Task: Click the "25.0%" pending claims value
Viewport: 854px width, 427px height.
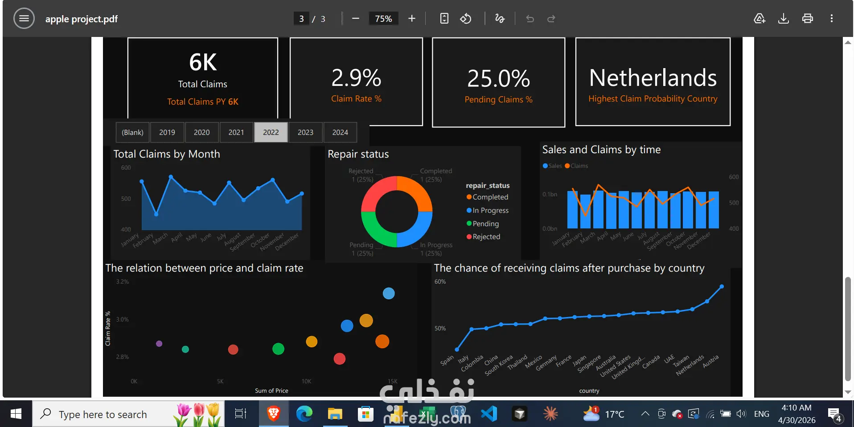Action: click(499, 78)
